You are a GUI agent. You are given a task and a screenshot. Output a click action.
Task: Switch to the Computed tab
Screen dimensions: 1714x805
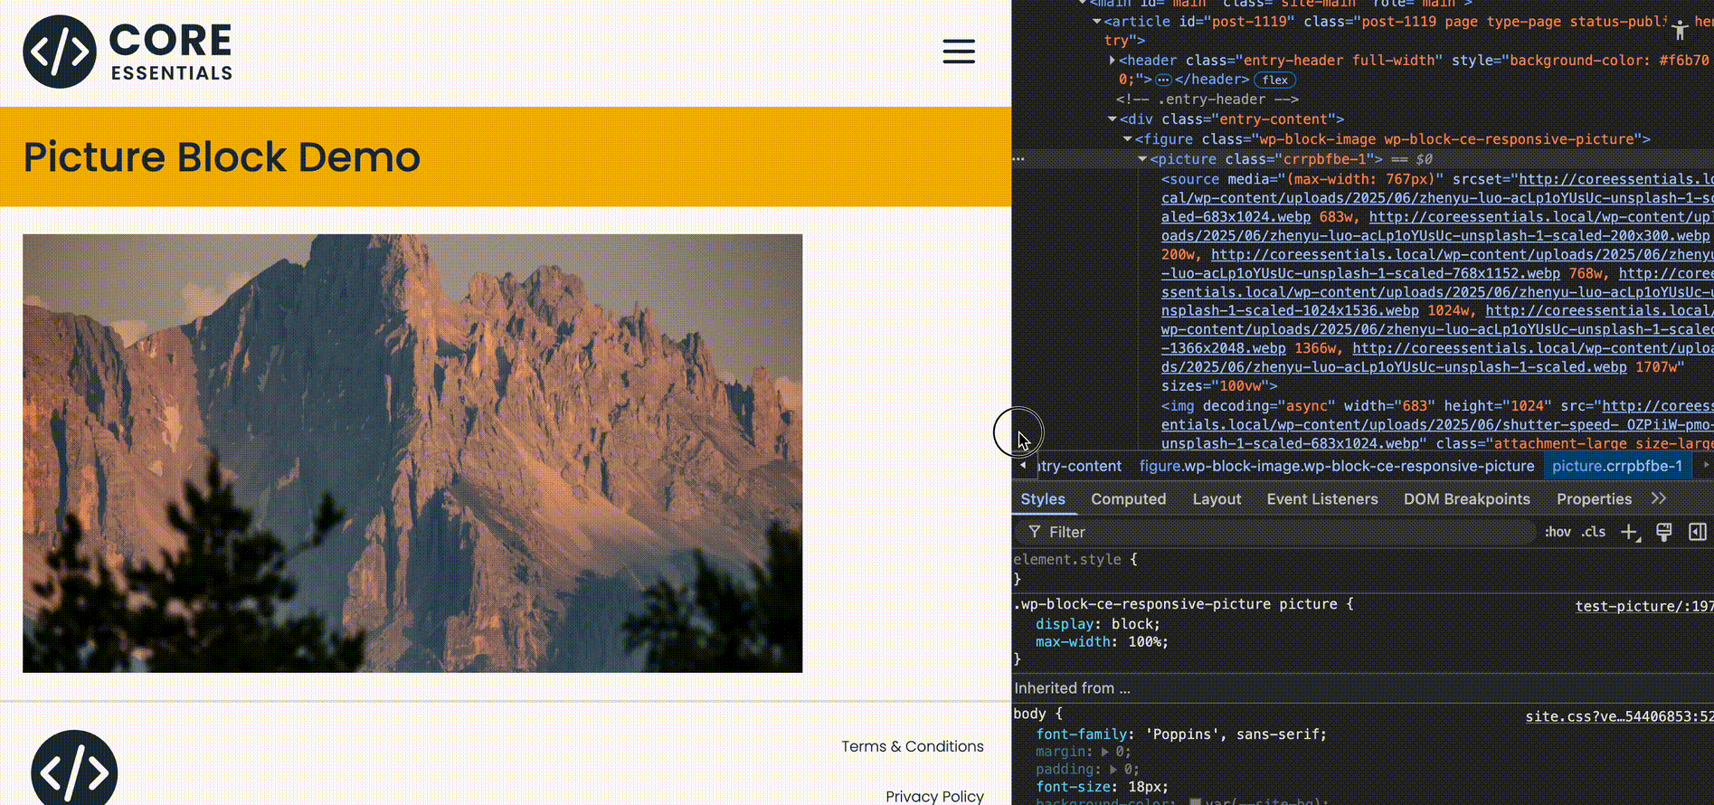click(x=1128, y=499)
